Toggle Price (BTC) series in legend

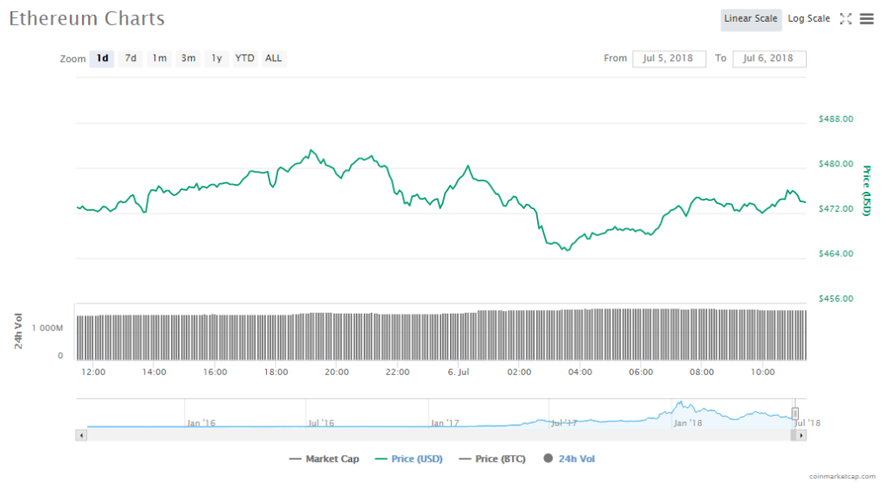click(x=492, y=458)
